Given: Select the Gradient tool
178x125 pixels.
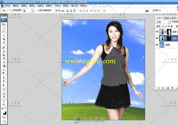Looking at the screenshot, I should coord(4,66).
